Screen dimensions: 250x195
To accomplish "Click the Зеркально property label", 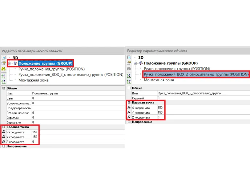I will pyautogui.click(x=14, y=122).
